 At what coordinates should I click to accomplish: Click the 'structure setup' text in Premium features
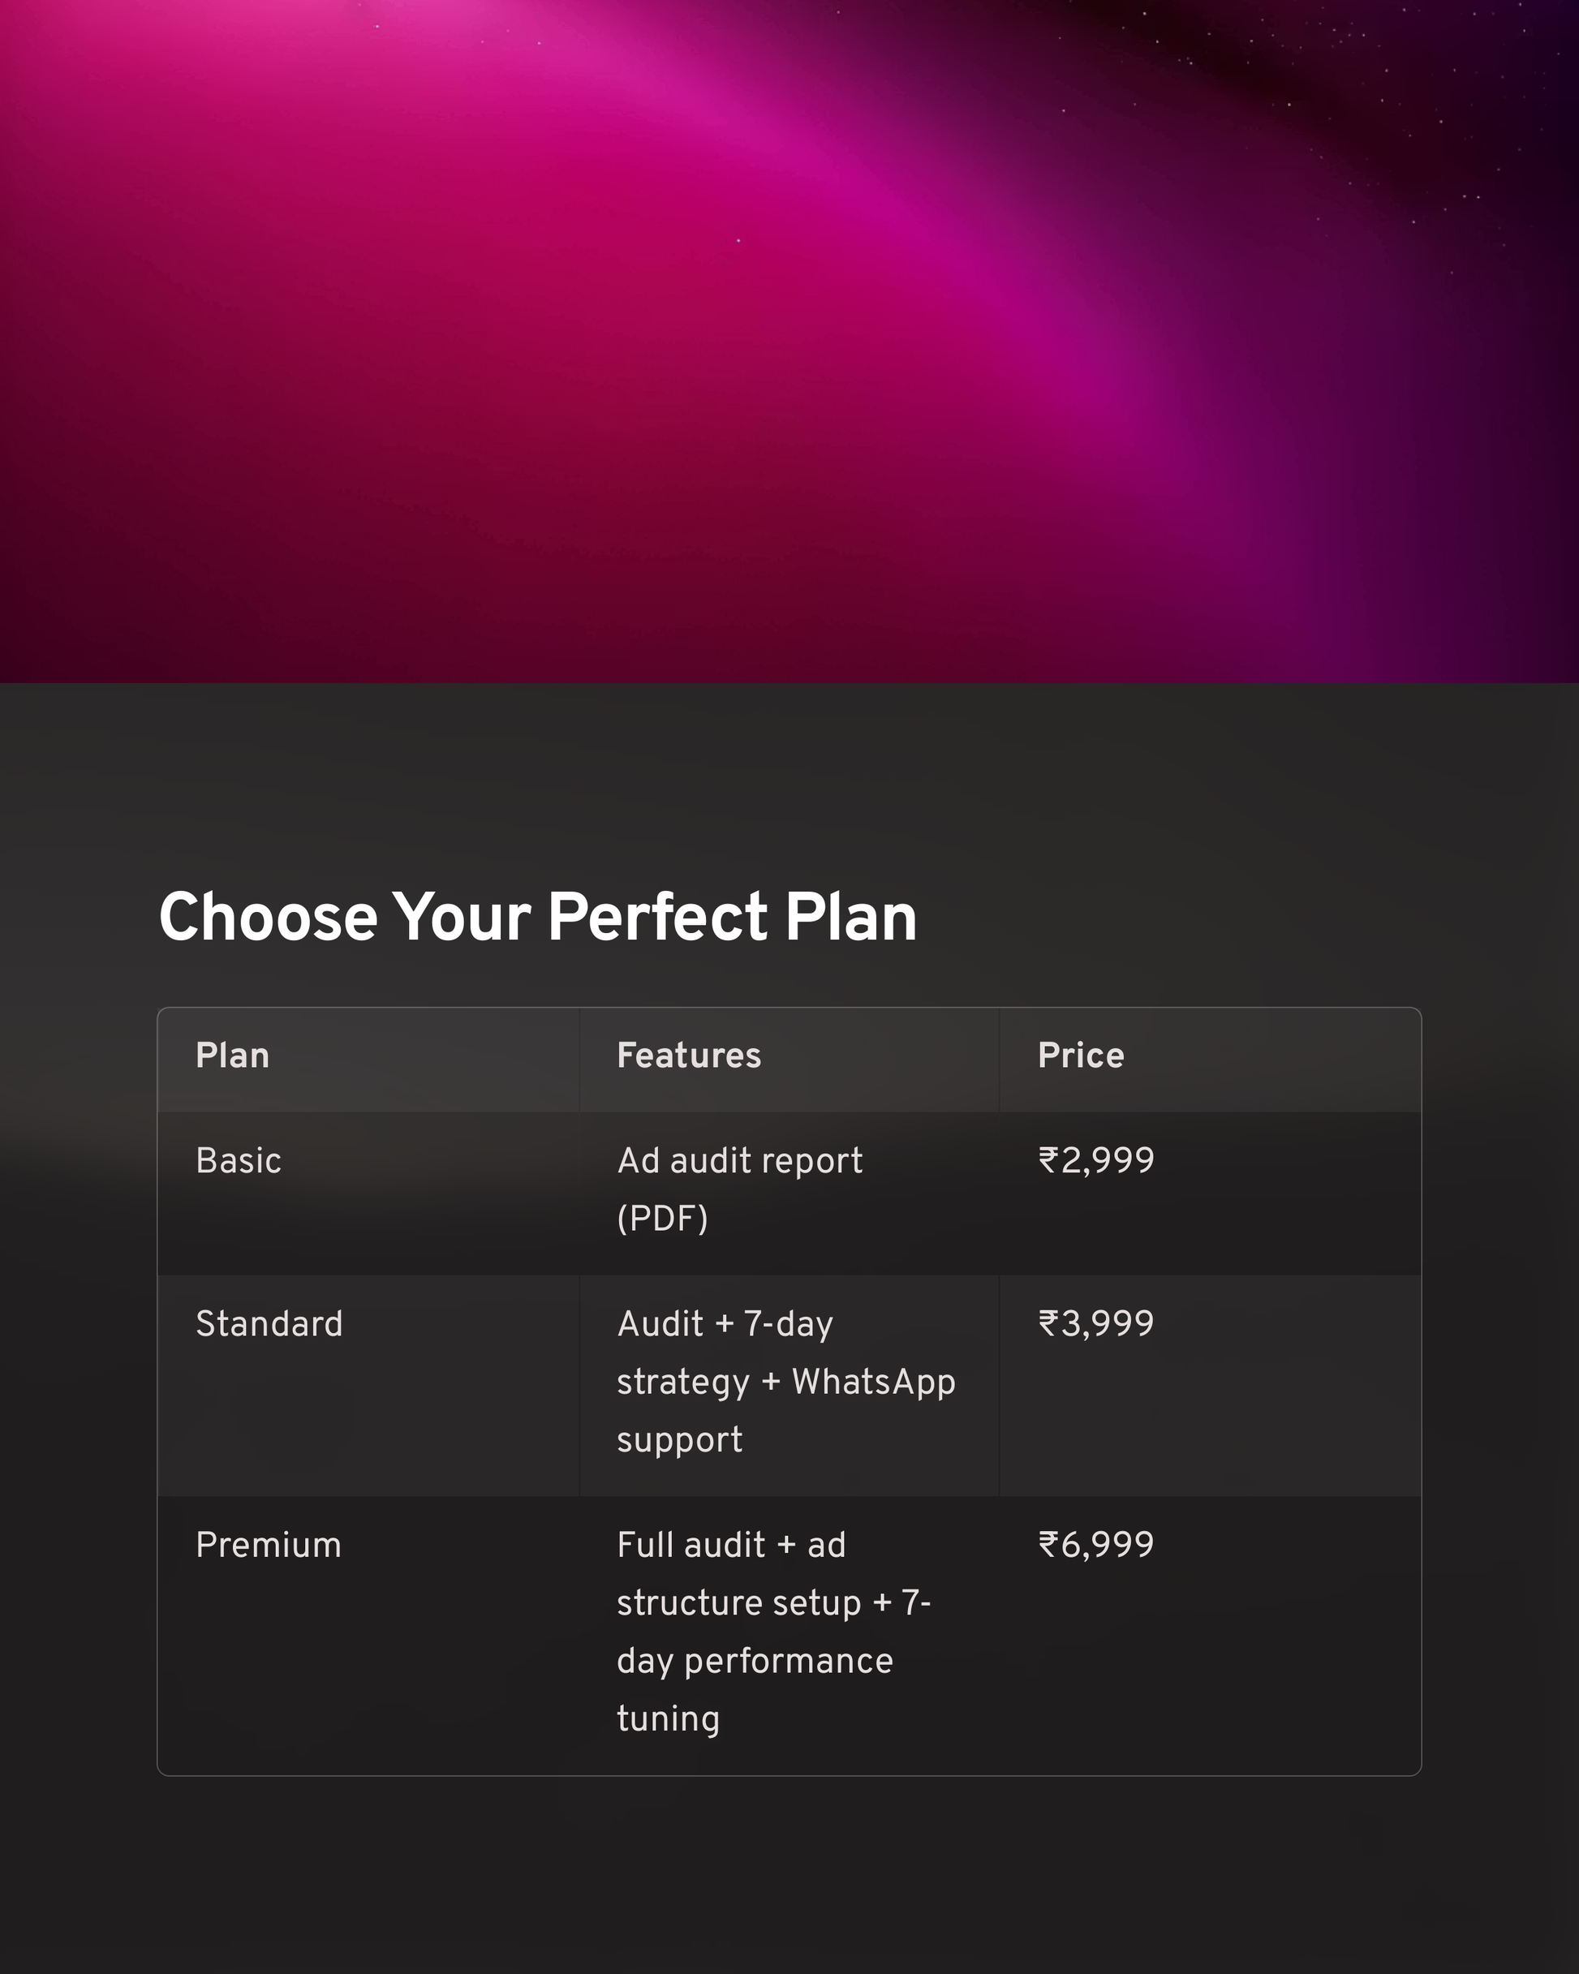(739, 1603)
